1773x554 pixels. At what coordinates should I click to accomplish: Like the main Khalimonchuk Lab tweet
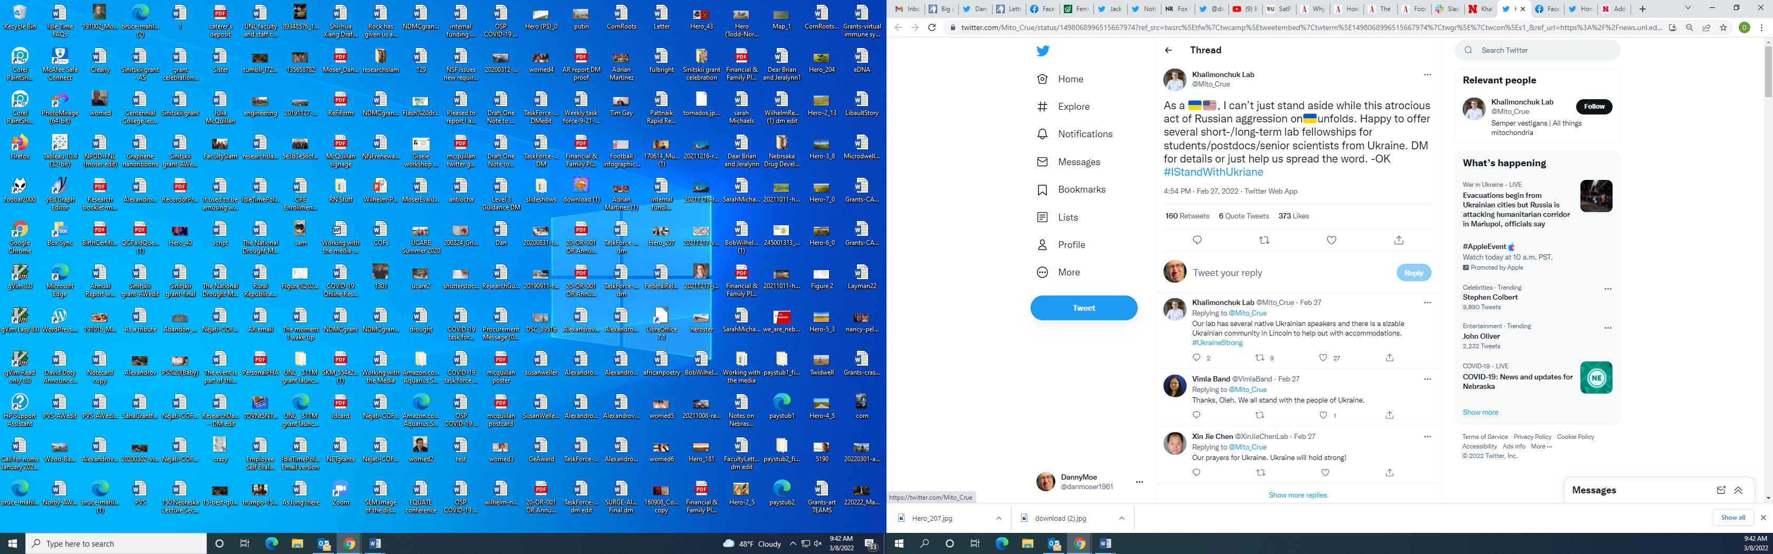tap(1331, 240)
